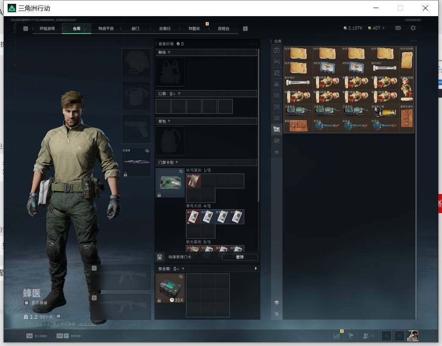Open the mail envelope icon
442x346 pixels.
(398, 28)
